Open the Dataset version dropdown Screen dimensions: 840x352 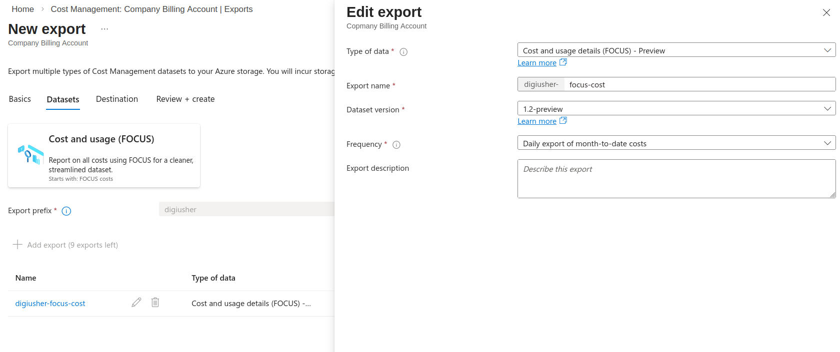pyautogui.click(x=676, y=109)
